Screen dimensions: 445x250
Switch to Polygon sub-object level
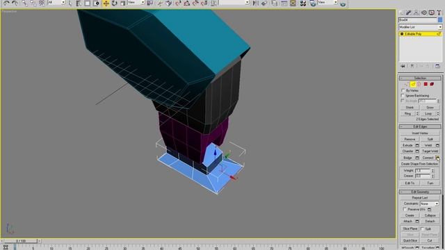point(426,84)
